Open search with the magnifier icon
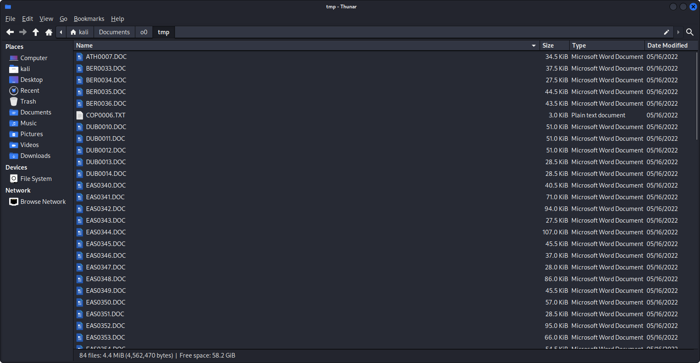Viewport: 700px width, 363px height. (x=690, y=32)
